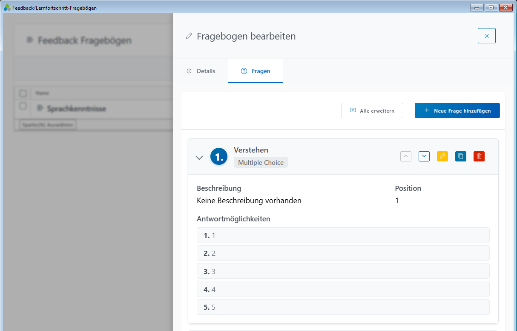
Task: Click Neue Frage hinzufügen
Action: tap(457, 110)
